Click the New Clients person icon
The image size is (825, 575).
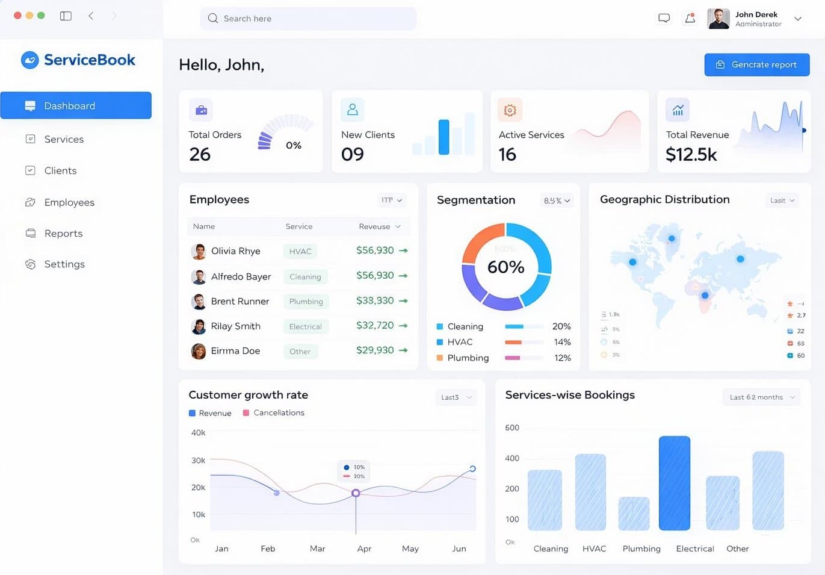point(353,110)
